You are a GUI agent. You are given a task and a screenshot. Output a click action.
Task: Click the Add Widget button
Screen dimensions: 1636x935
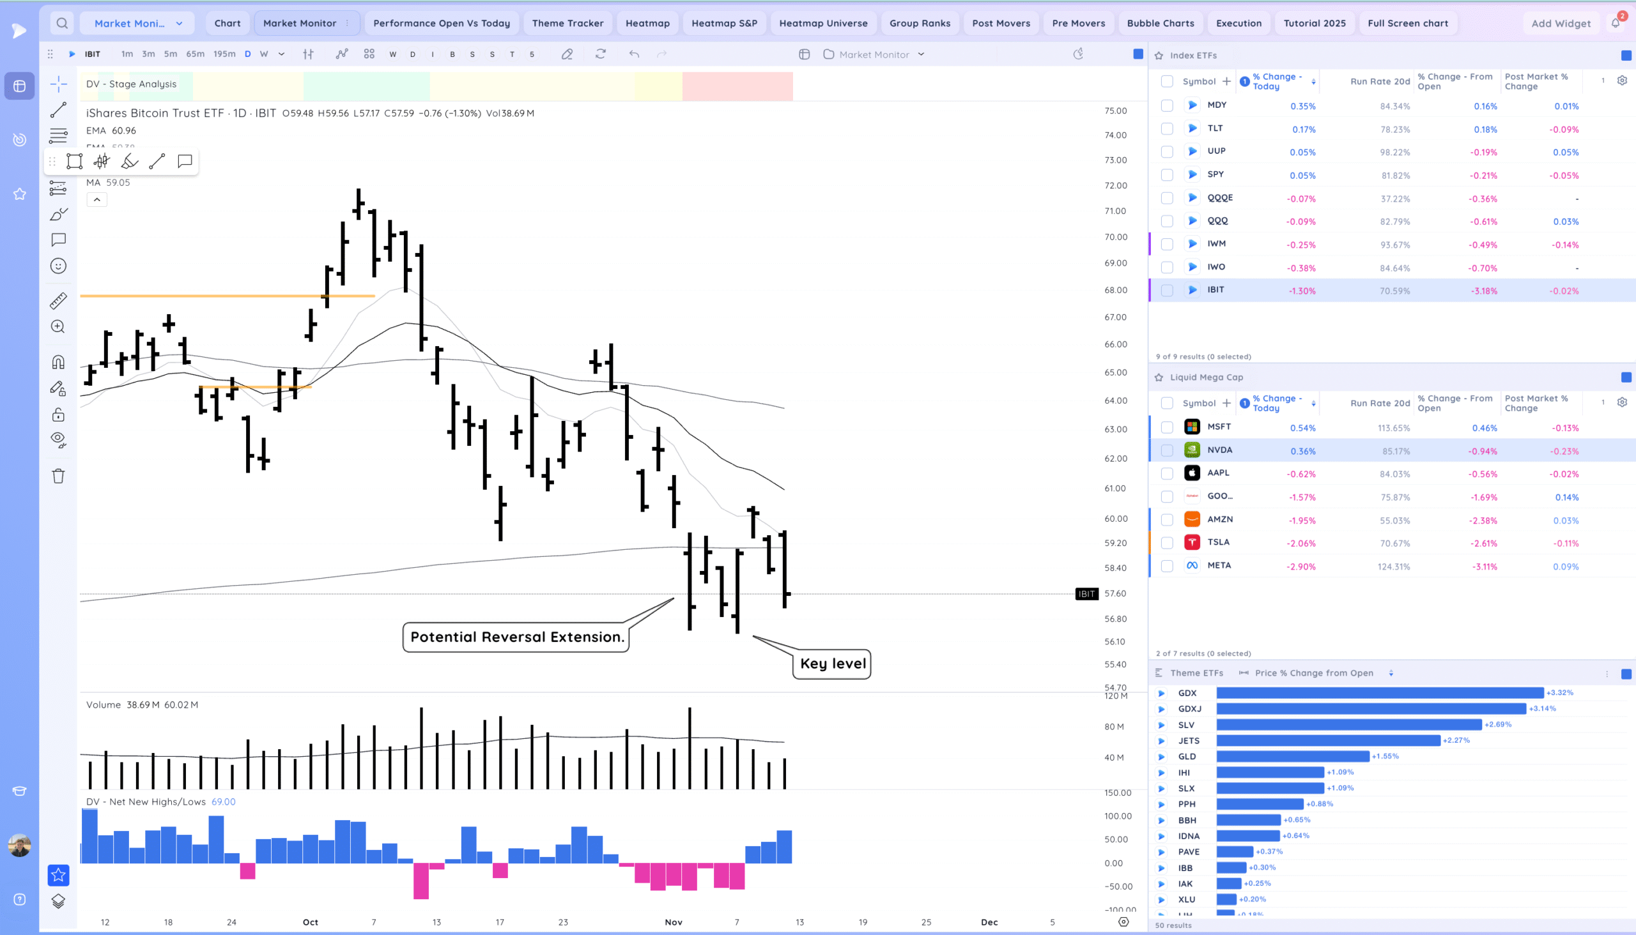(x=1561, y=23)
